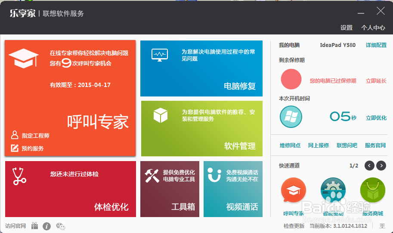Click 立即优化 next to the boot time
Viewport: 393px width, 233px height.
click(x=376, y=118)
